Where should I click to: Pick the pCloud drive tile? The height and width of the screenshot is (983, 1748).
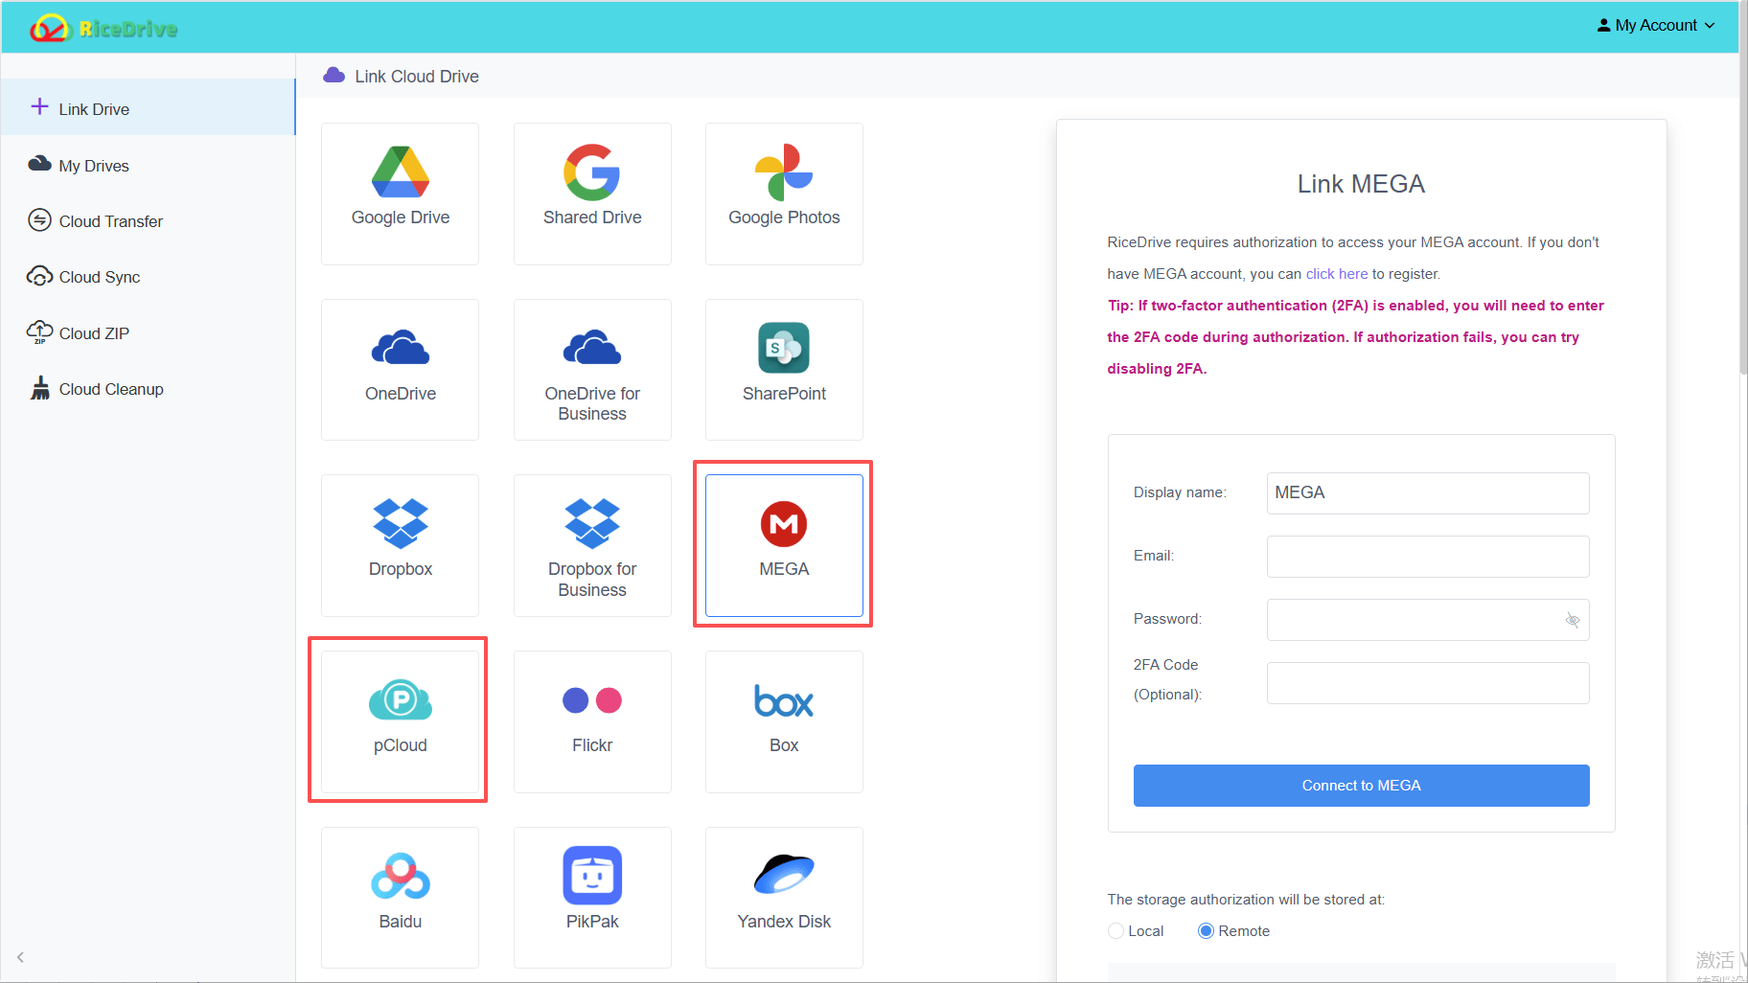click(x=400, y=721)
